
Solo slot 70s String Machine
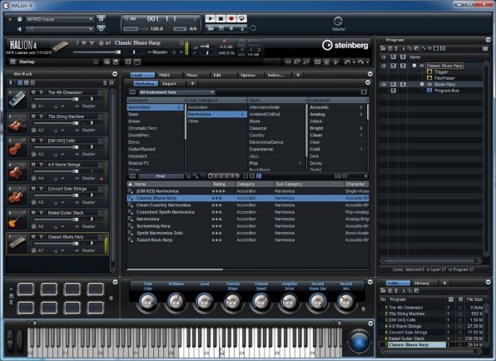click(41, 116)
